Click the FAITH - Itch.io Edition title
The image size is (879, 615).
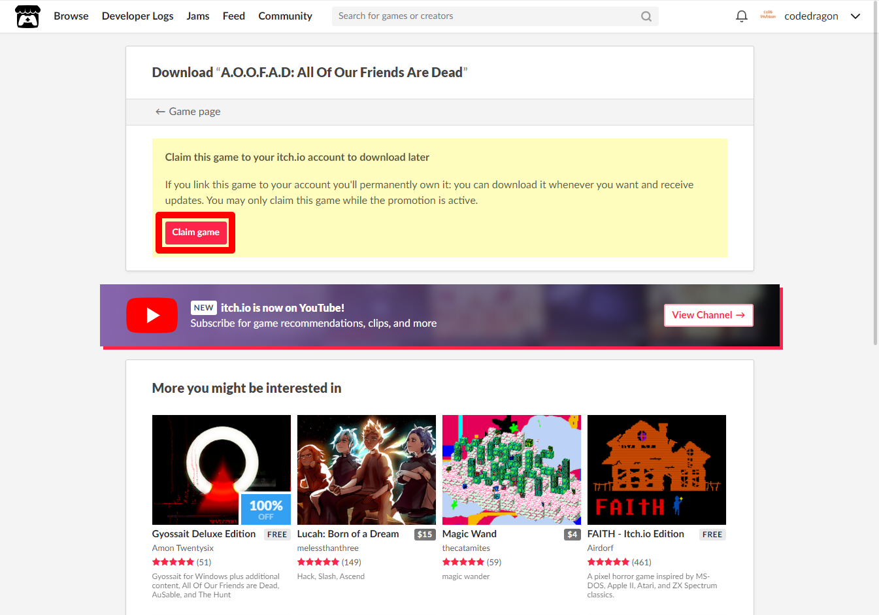pyautogui.click(x=636, y=534)
